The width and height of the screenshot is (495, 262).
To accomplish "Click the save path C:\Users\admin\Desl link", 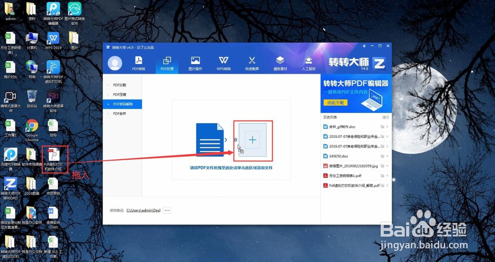I will coord(144,210).
